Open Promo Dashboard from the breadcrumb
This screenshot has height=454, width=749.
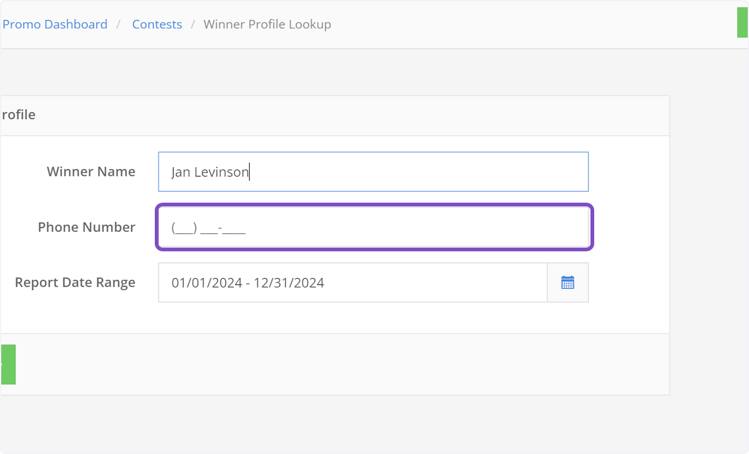(55, 24)
